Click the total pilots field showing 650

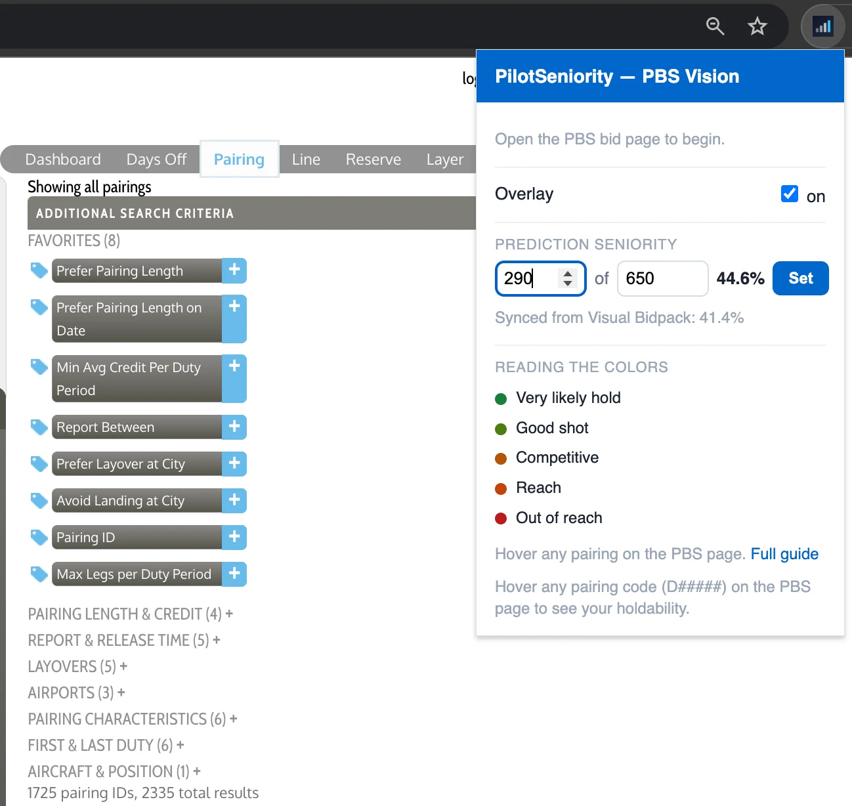coord(663,278)
